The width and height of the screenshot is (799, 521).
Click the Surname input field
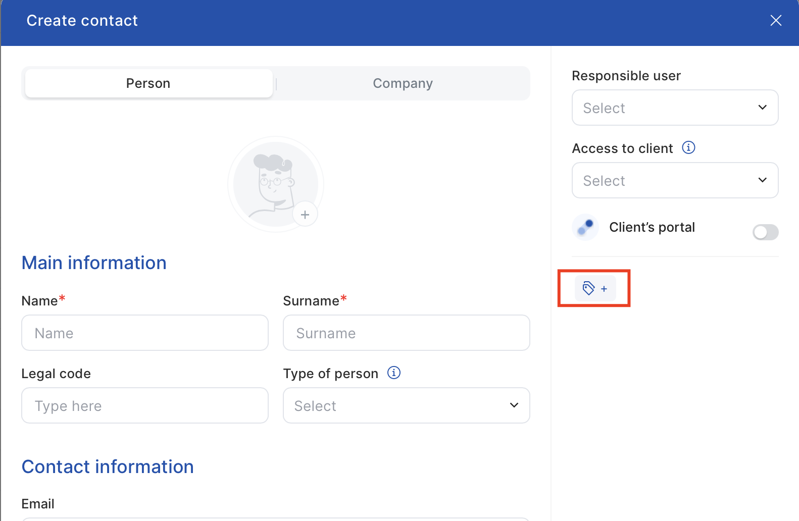point(407,333)
